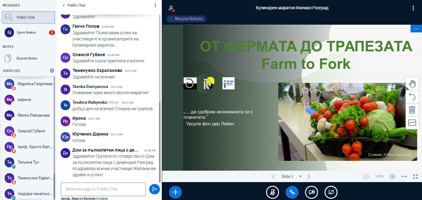
Task: Open chat options three-dot menu
Action: coord(155,5)
